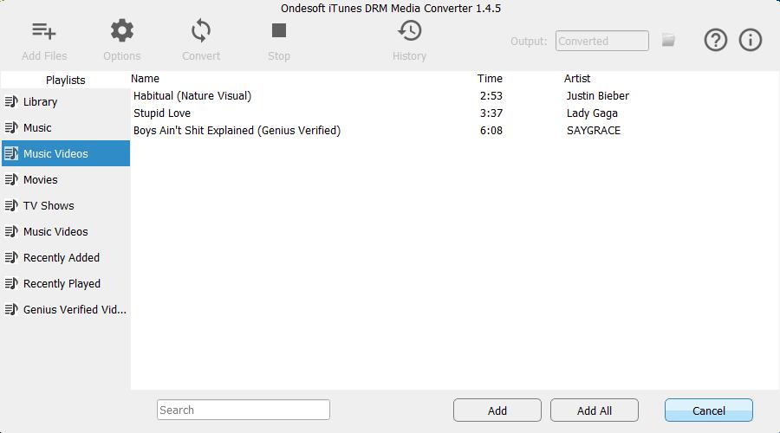Click the Library playlist icon

[11, 101]
